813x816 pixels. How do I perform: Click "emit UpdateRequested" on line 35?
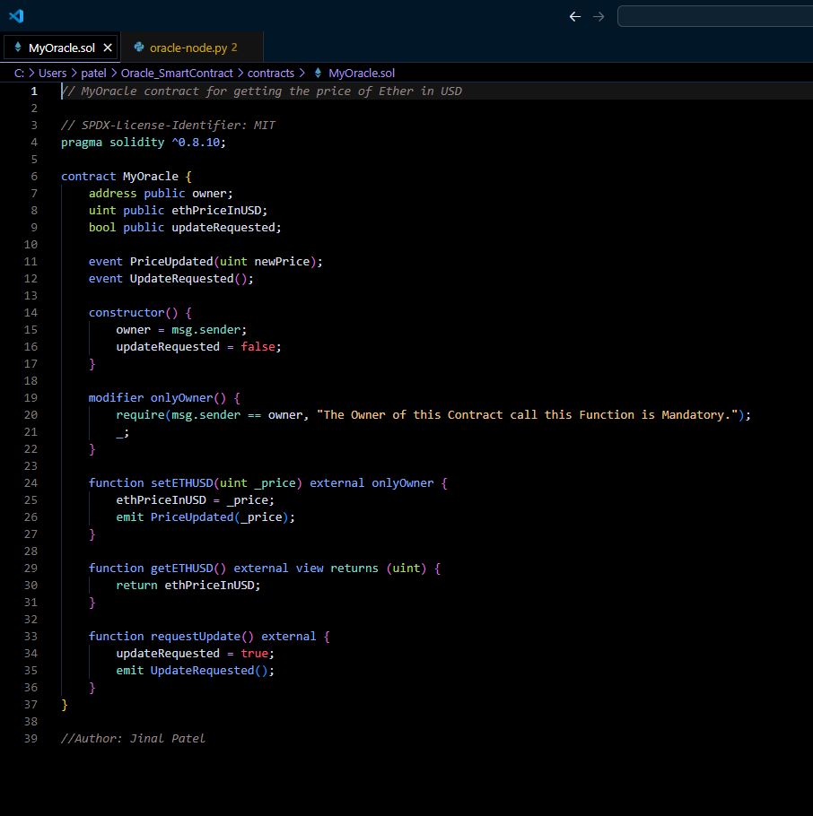(x=186, y=671)
